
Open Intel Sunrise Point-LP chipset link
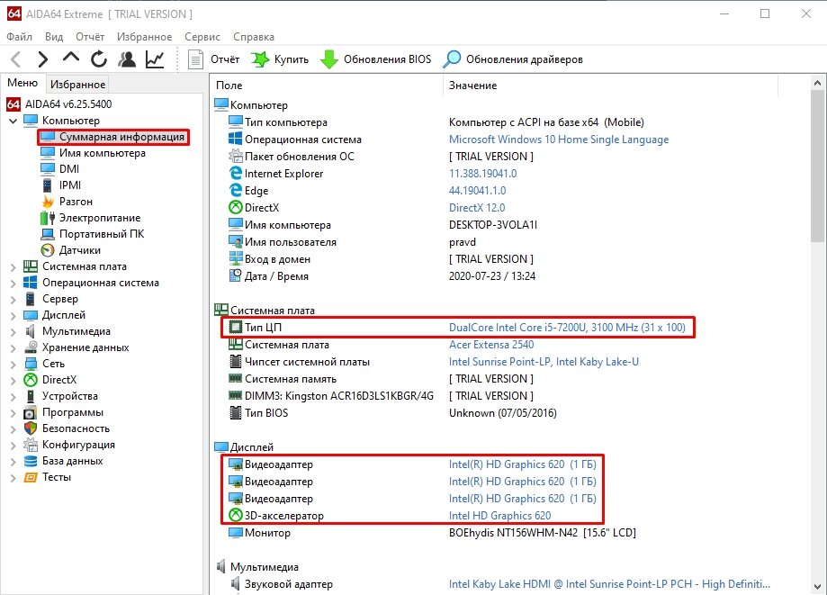pos(544,362)
